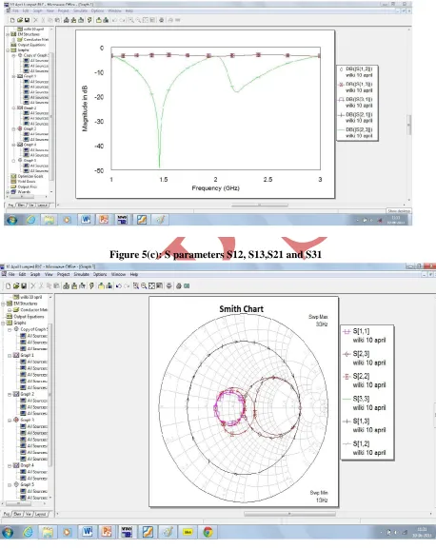Open Simulate menu in Smith Chart window
The image size is (436, 549).
click(81, 274)
